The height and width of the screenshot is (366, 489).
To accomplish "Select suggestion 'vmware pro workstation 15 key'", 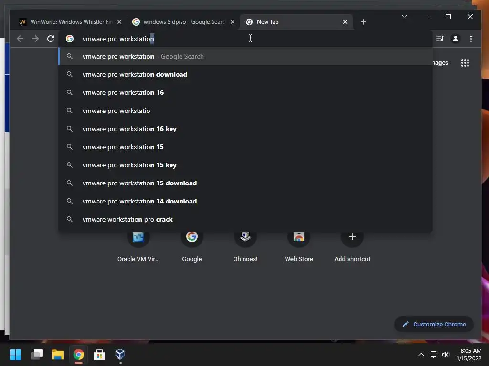I will coord(245,165).
